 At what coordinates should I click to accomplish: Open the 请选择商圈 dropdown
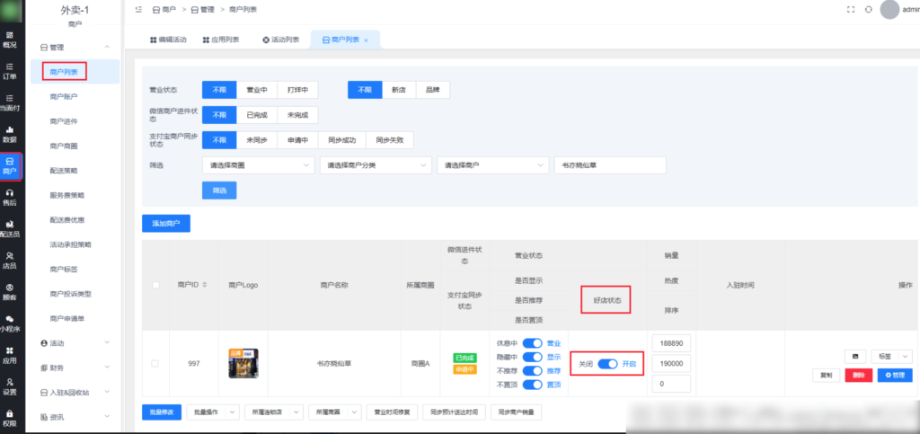258,165
